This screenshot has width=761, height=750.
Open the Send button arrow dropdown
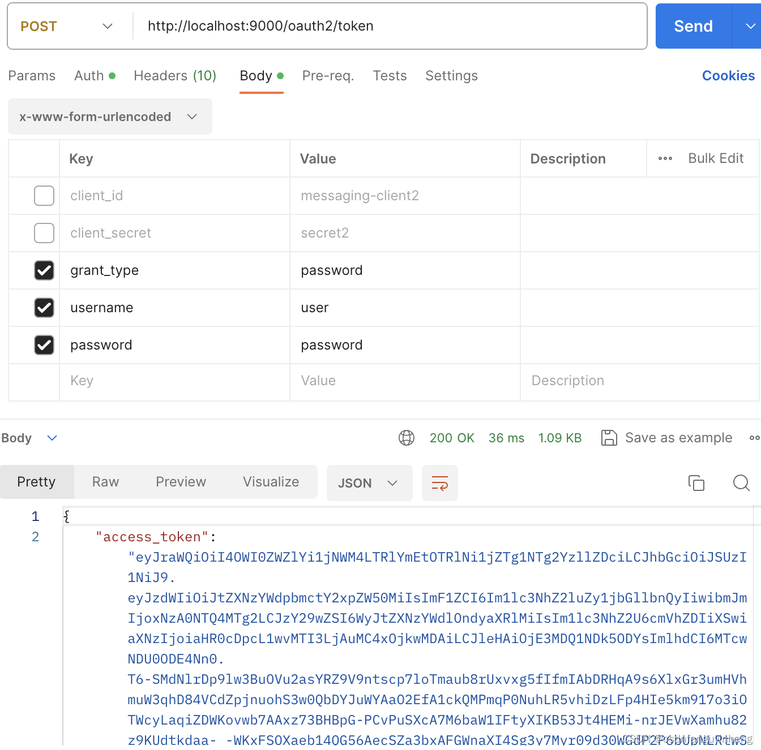[749, 26]
